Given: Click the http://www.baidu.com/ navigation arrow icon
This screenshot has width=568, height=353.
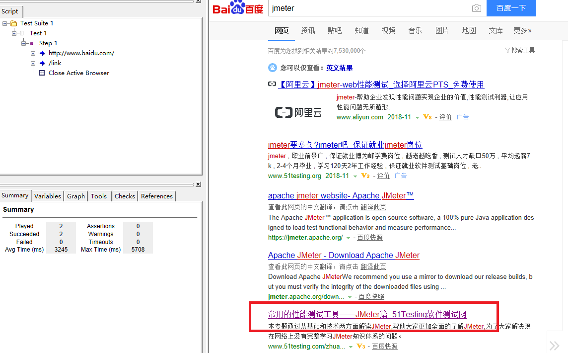Looking at the screenshot, I should point(42,53).
